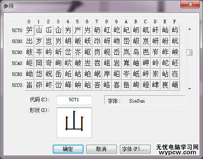Image resolution: width=203 pixels, height=159 pixels.
Task: Choose character 岫 in row 5CA0
Action: 136,63
